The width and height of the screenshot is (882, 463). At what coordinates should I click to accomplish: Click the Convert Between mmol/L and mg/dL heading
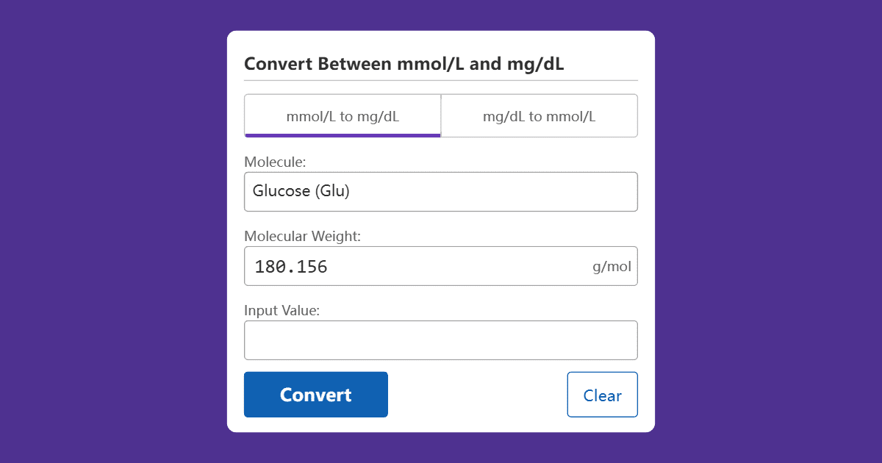pos(404,64)
